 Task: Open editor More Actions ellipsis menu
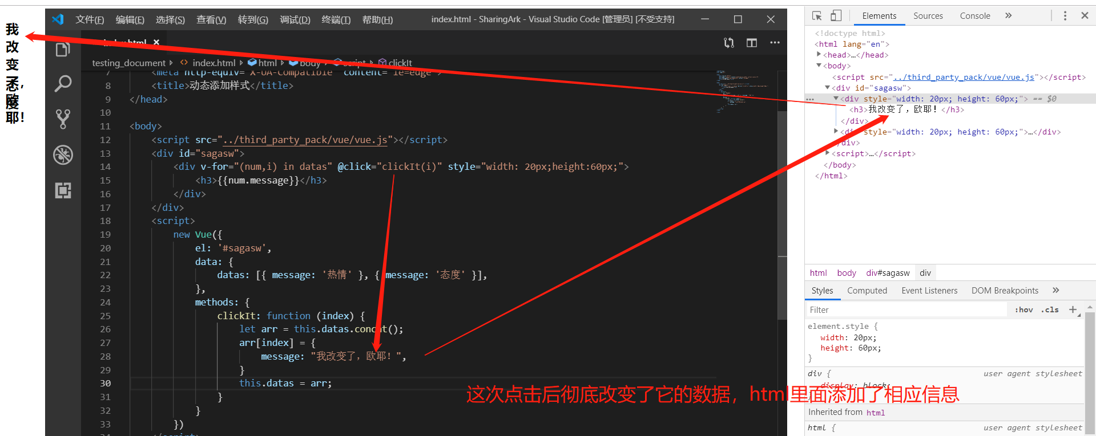775,43
